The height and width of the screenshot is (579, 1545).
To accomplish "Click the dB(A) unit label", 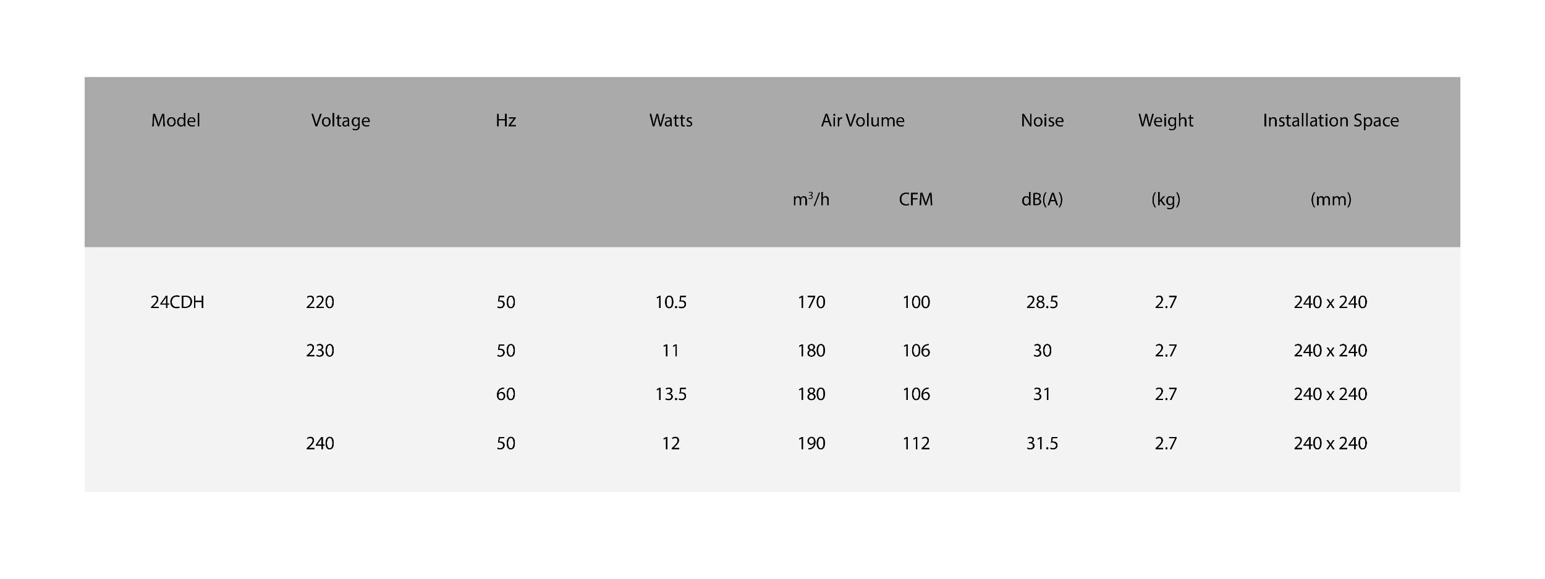I will point(1042,199).
